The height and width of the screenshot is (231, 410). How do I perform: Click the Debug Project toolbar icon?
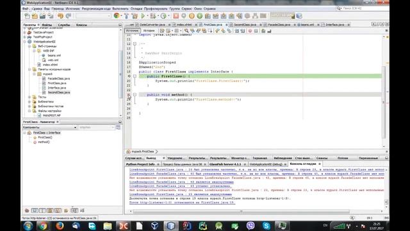153,16
